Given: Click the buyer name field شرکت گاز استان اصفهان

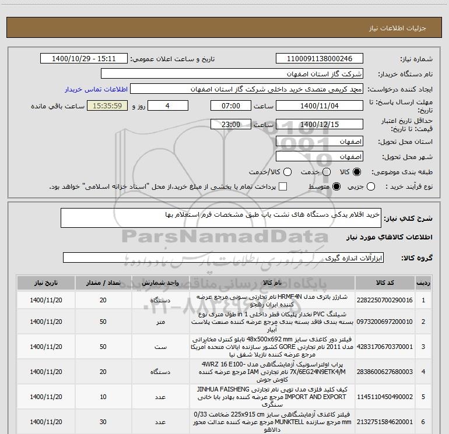Looking at the screenshot, I should (x=232, y=74).
